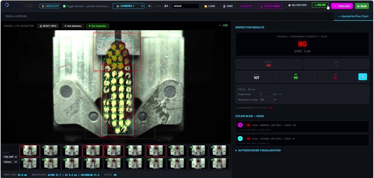The height and width of the screenshot is (178, 374).
Task: Click the v1.168 version badge
Action: 29,6
